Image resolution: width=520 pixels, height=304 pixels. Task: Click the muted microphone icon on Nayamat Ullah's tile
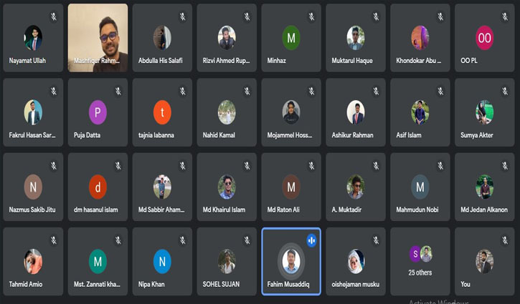(x=54, y=16)
